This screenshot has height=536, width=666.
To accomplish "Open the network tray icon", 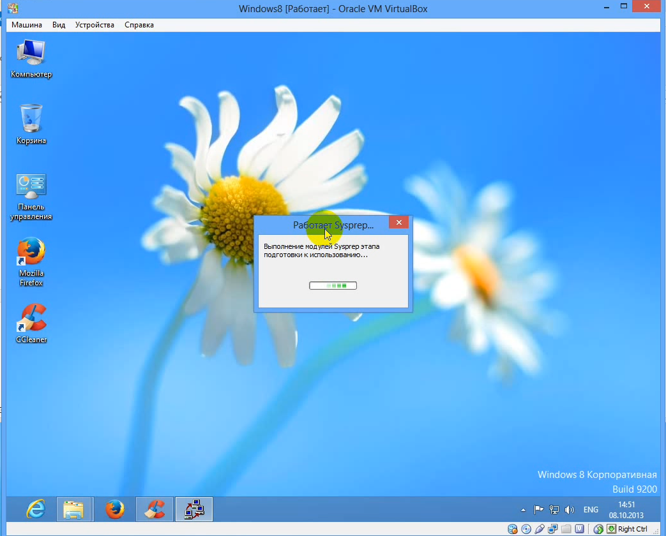I will [554, 510].
